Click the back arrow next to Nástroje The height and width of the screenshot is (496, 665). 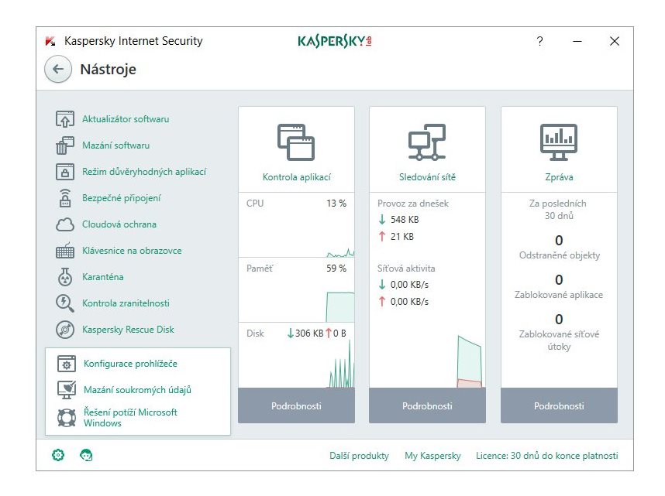pos(58,69)
